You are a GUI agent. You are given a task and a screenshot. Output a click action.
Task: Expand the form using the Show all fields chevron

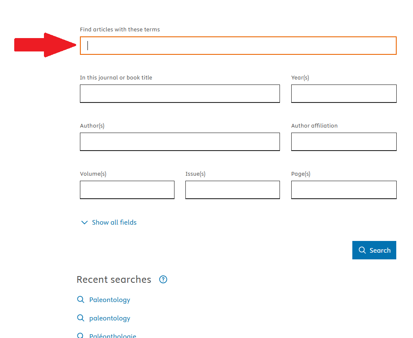coord(85,223)
